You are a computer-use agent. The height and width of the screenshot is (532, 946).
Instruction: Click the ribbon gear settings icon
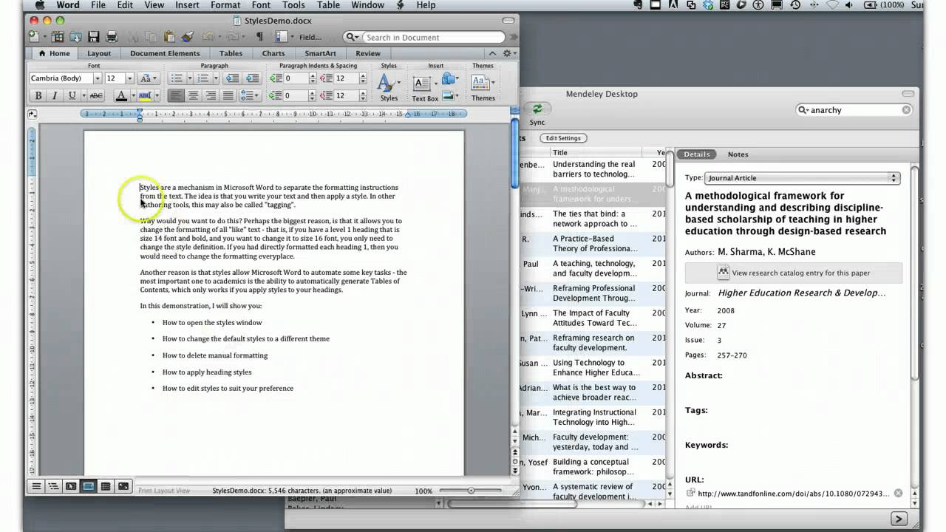pos(508,53)
